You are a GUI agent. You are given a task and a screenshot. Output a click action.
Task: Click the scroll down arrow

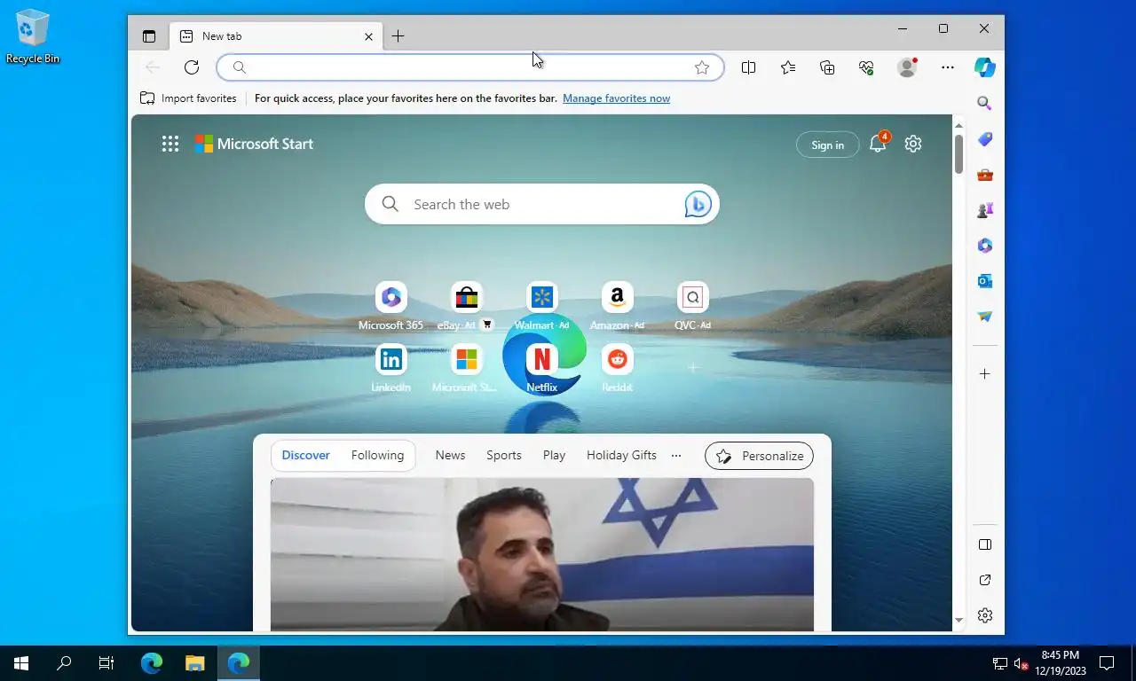[958, 621]
